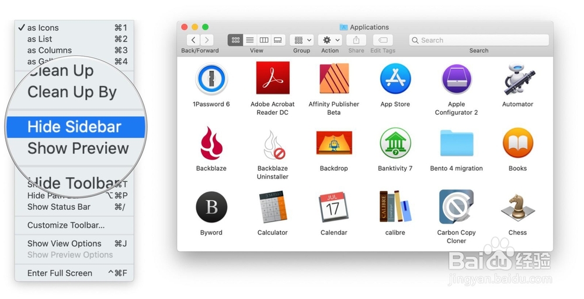Open Customize Toolbar... menu item

click(74, 225)
